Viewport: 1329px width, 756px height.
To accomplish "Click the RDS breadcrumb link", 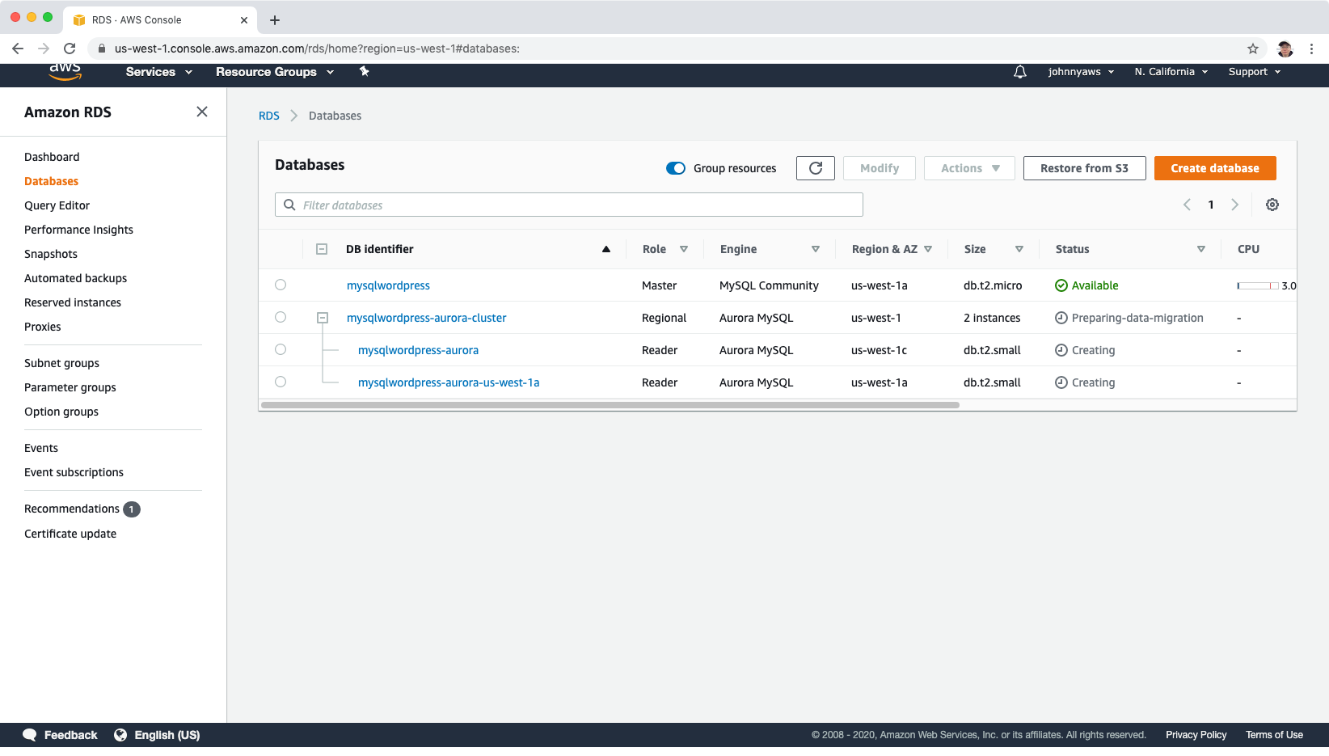I will [269, 116].
